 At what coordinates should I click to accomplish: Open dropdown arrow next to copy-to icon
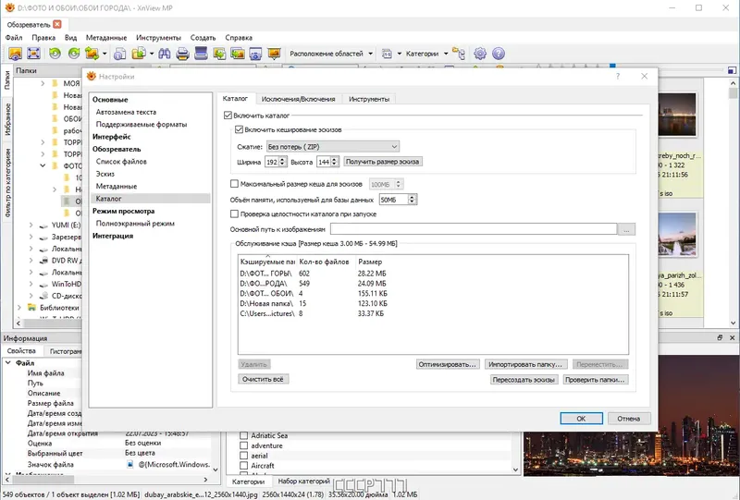tap(152, 54)
